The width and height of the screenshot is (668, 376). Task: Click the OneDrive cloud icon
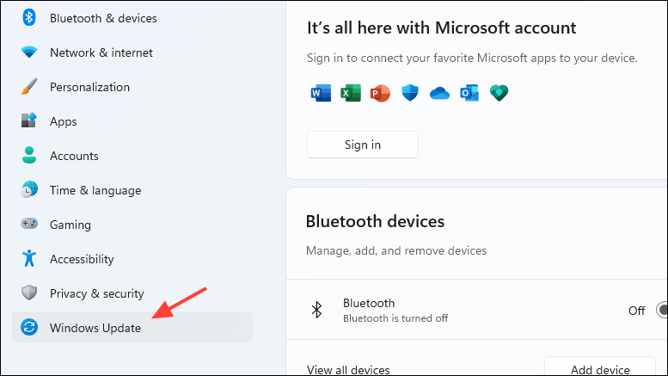(x=439, y=93)
